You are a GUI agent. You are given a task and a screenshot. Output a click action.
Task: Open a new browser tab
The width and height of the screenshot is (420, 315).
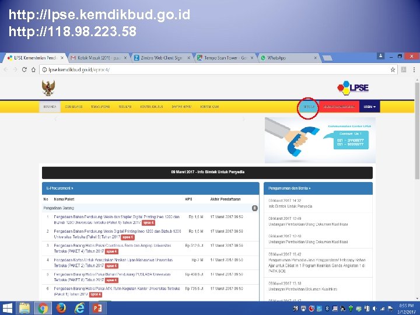[x=327, y=58]
